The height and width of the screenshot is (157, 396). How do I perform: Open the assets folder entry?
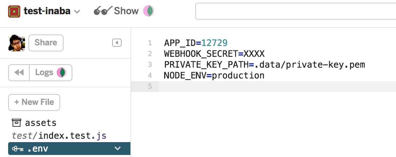34,122
